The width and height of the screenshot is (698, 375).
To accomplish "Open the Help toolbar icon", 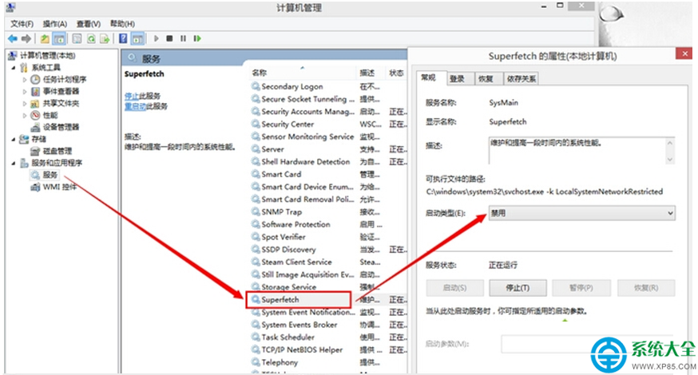I will (123, 39).
